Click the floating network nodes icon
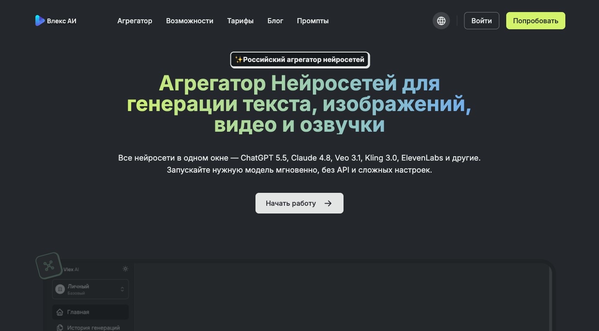The width and height of the screenshot is (599, 331). (x=48, y=266)
